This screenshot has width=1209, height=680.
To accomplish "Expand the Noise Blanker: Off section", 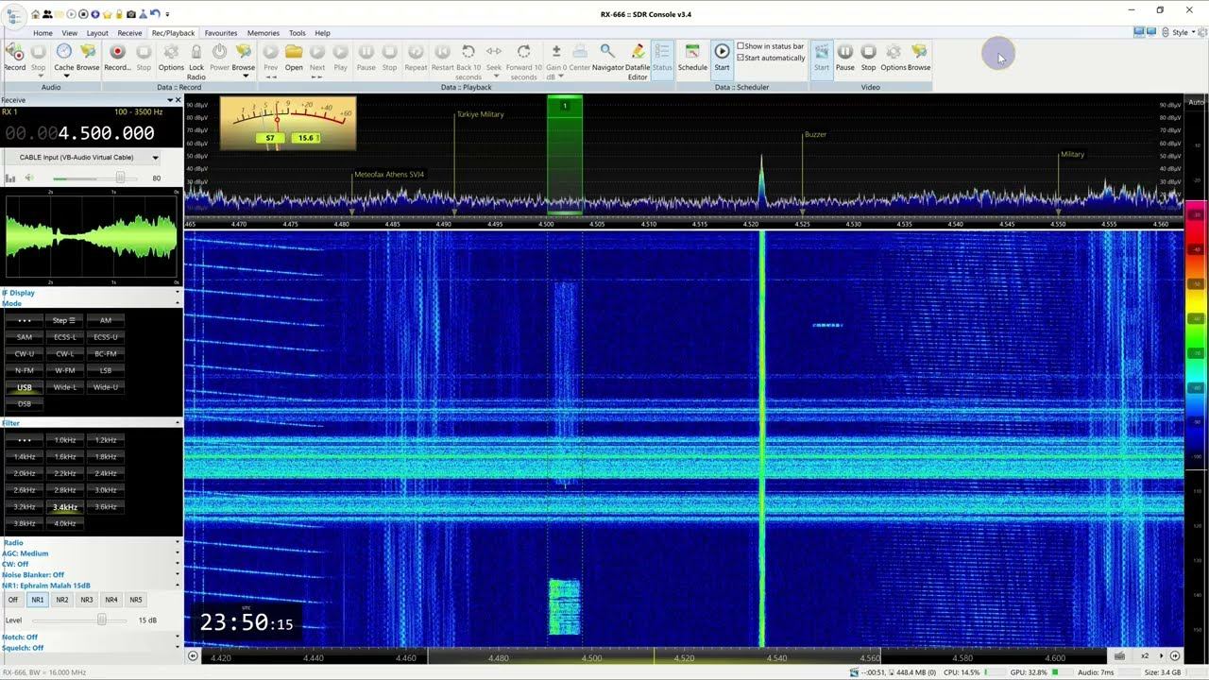I will (x=178, y=574).
